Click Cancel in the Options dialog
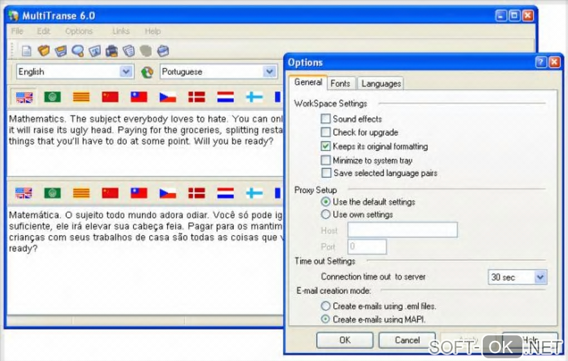Screen dimensions: 568x361 pyautogui.click(x=407, y=340)
